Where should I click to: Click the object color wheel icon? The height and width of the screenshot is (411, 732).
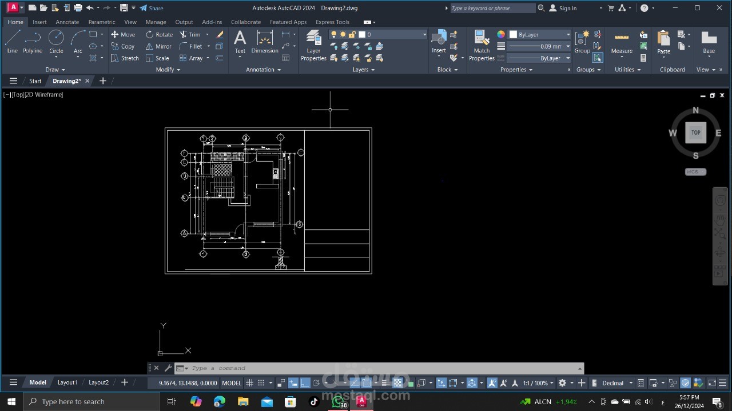click(x=502, y=34)
